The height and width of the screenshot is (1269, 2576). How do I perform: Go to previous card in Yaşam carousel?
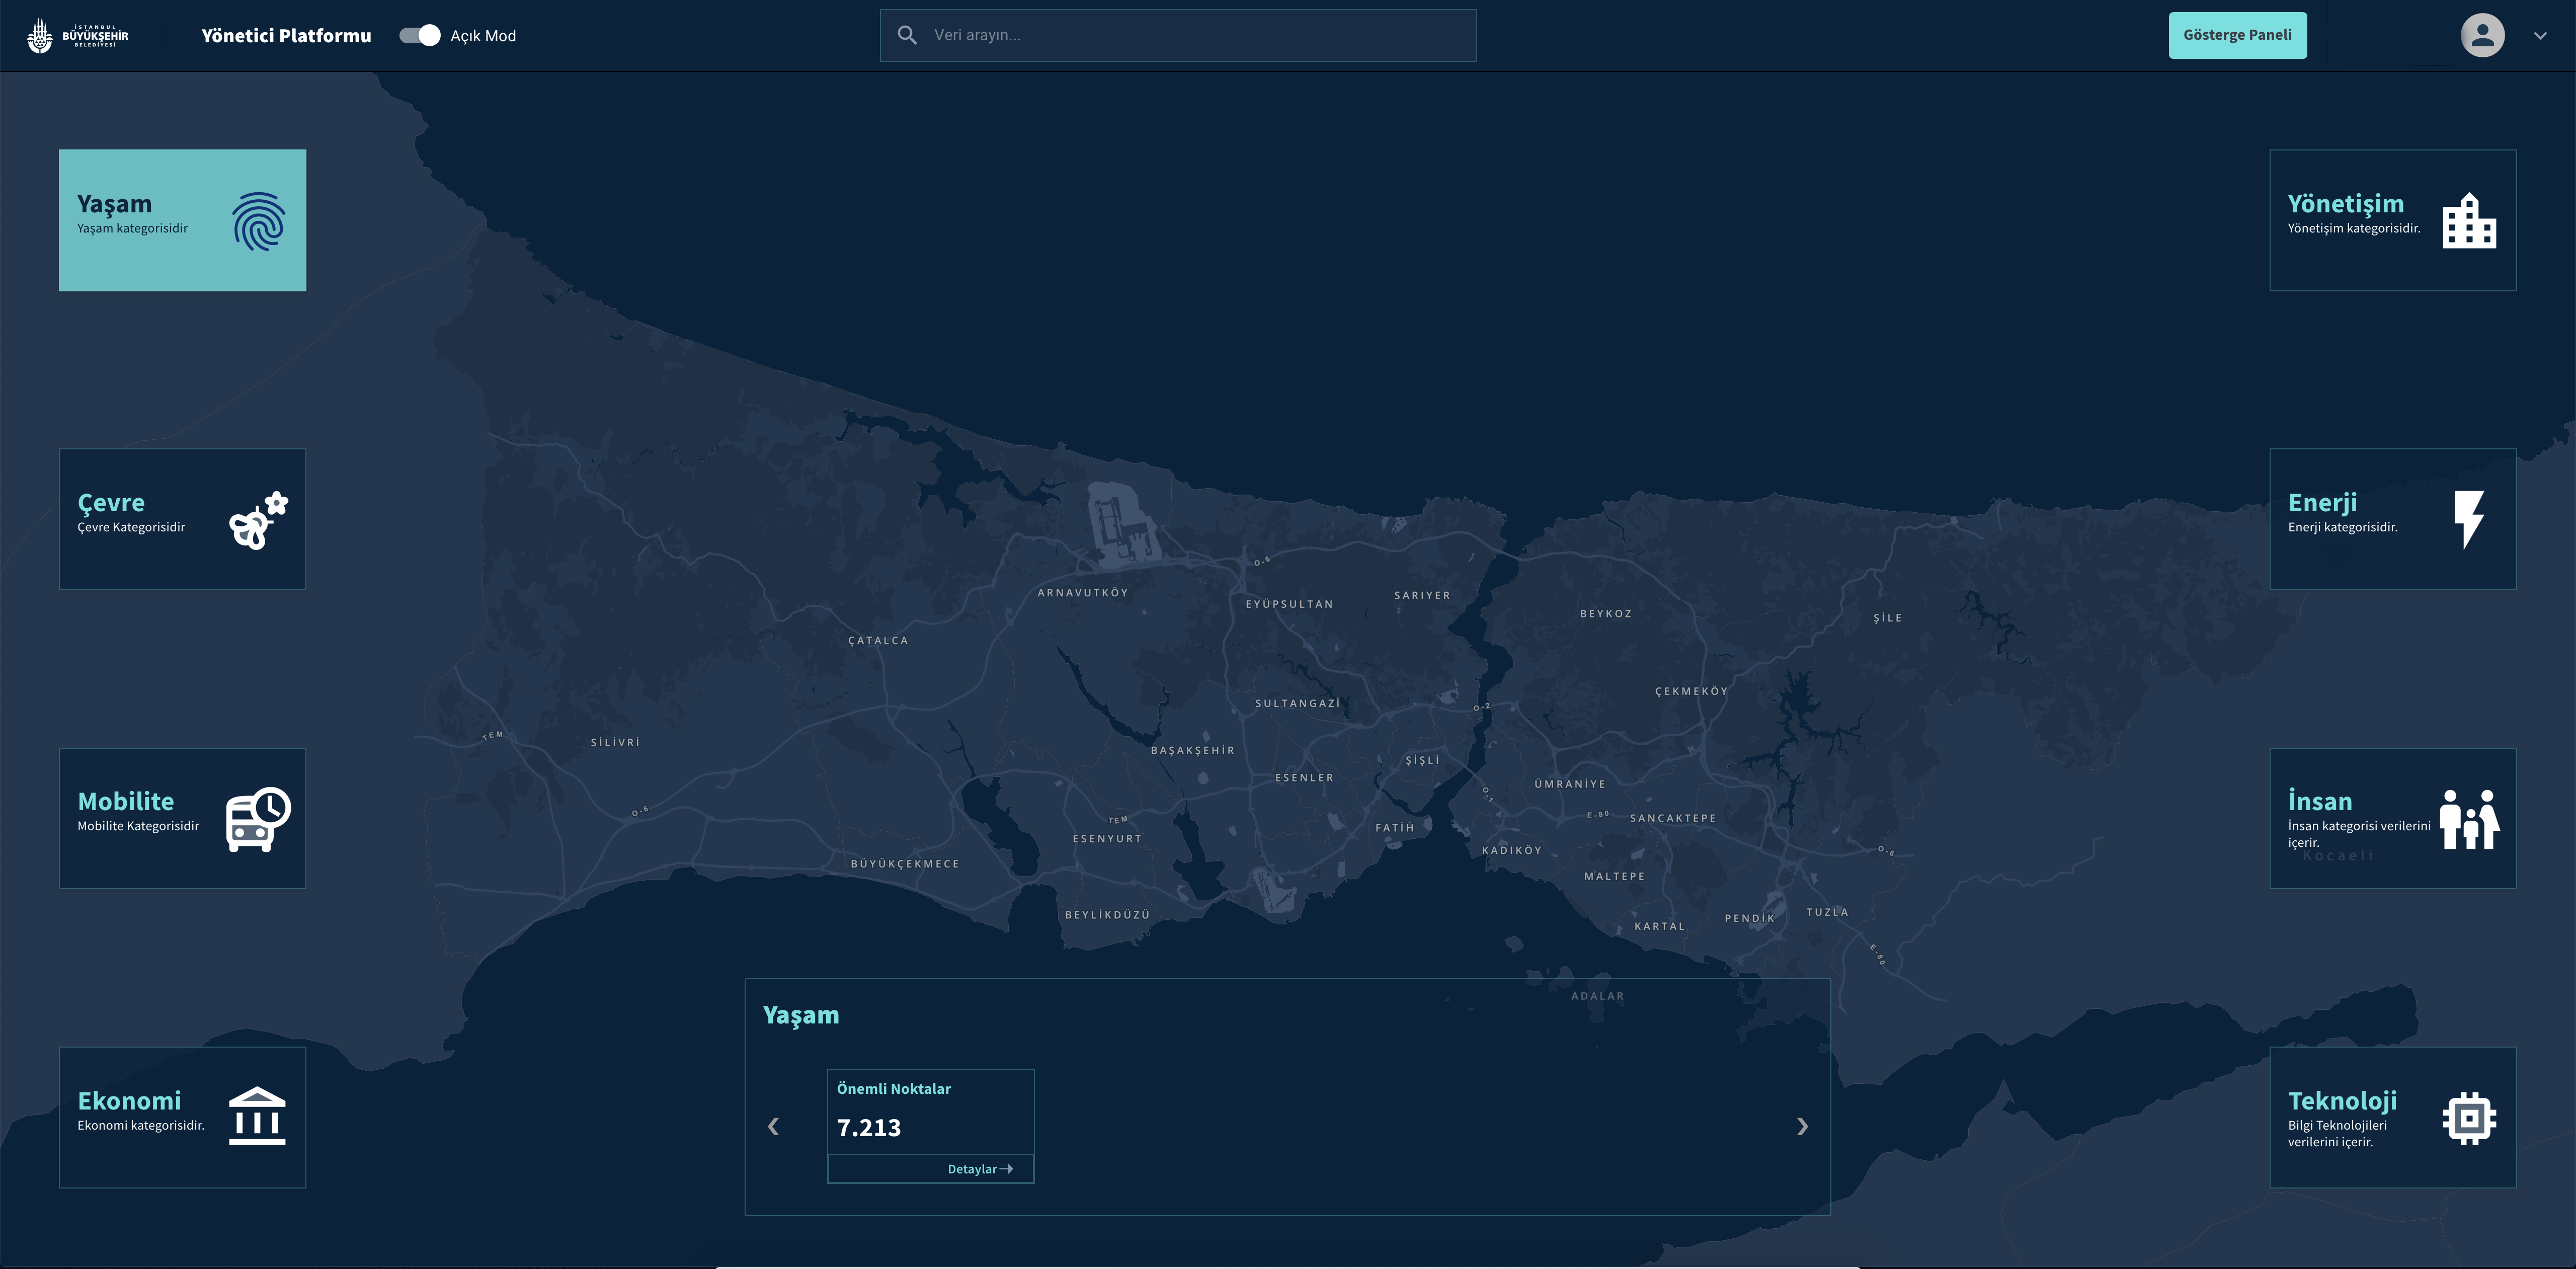pos(773,1127)
